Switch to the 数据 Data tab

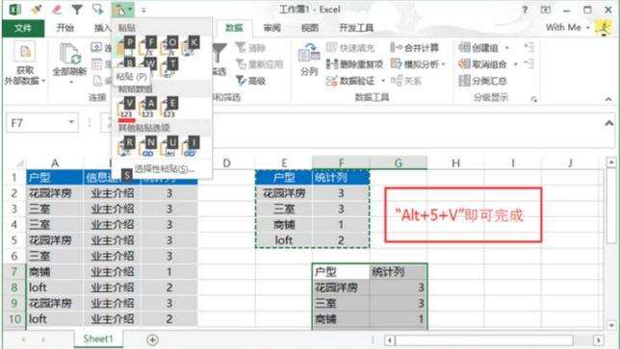click(234, 28)
